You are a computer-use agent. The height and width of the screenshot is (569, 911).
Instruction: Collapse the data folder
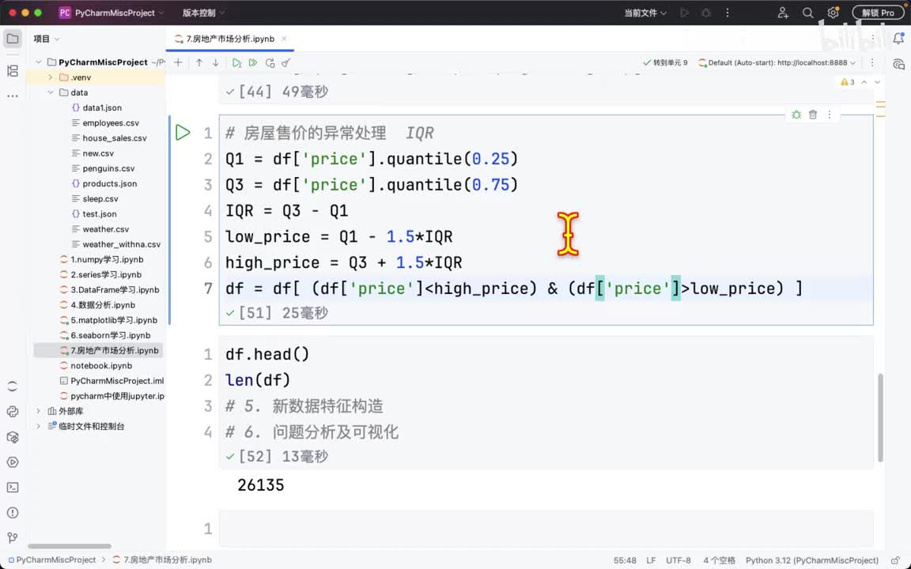click(x=51, y=92)
